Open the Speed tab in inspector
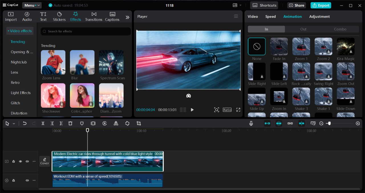 coord(270,16)
